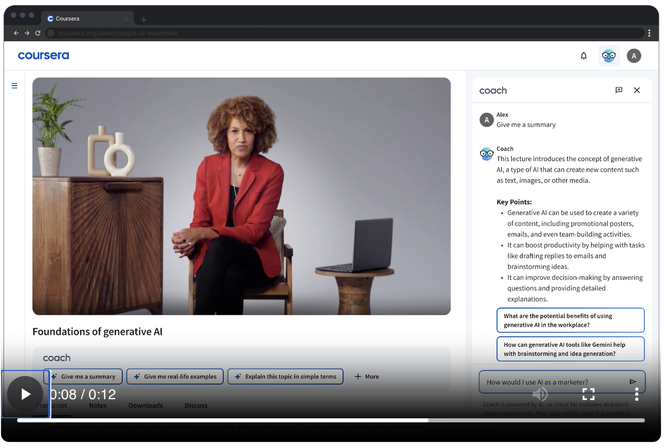Screen dimensions: 664x448
Task: Toggle the Coach assistant icon in header
Action: click(609, 56)
